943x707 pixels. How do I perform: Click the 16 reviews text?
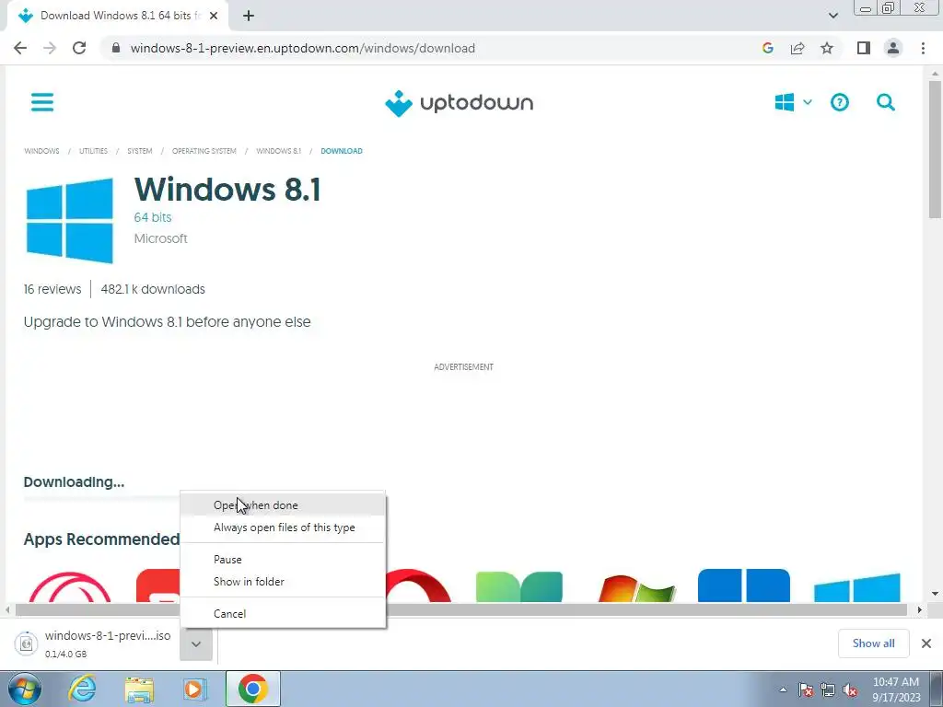[x=52, y=289]
